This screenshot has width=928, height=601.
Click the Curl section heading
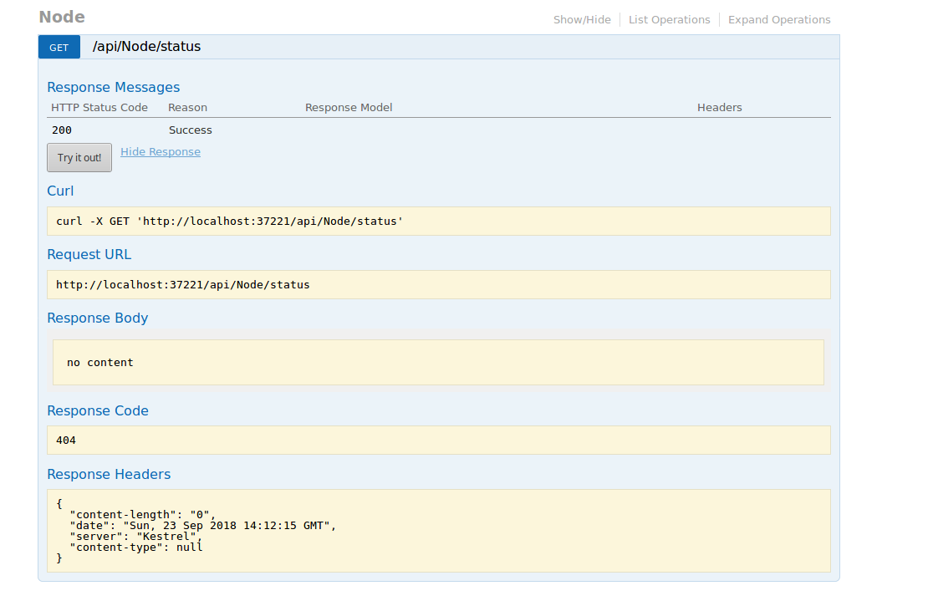tap(59, 191)
